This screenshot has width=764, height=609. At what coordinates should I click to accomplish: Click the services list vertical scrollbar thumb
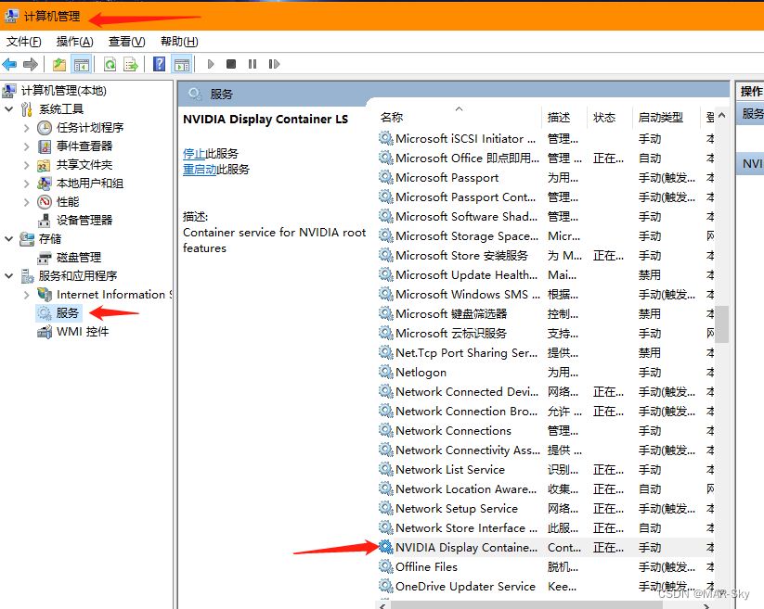point(721,324)
